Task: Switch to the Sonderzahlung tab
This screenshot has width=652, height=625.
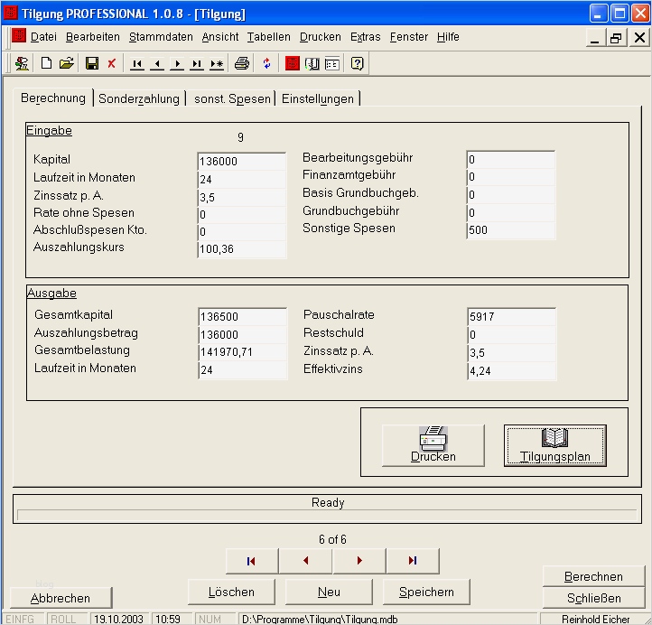Action: coord(139,99)
